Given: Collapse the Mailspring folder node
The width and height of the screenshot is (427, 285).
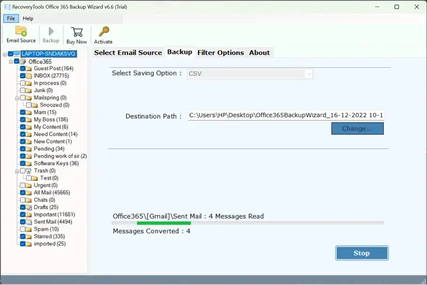Looking at the screenshot, I should pyautogui.click(x=17, y=98).
